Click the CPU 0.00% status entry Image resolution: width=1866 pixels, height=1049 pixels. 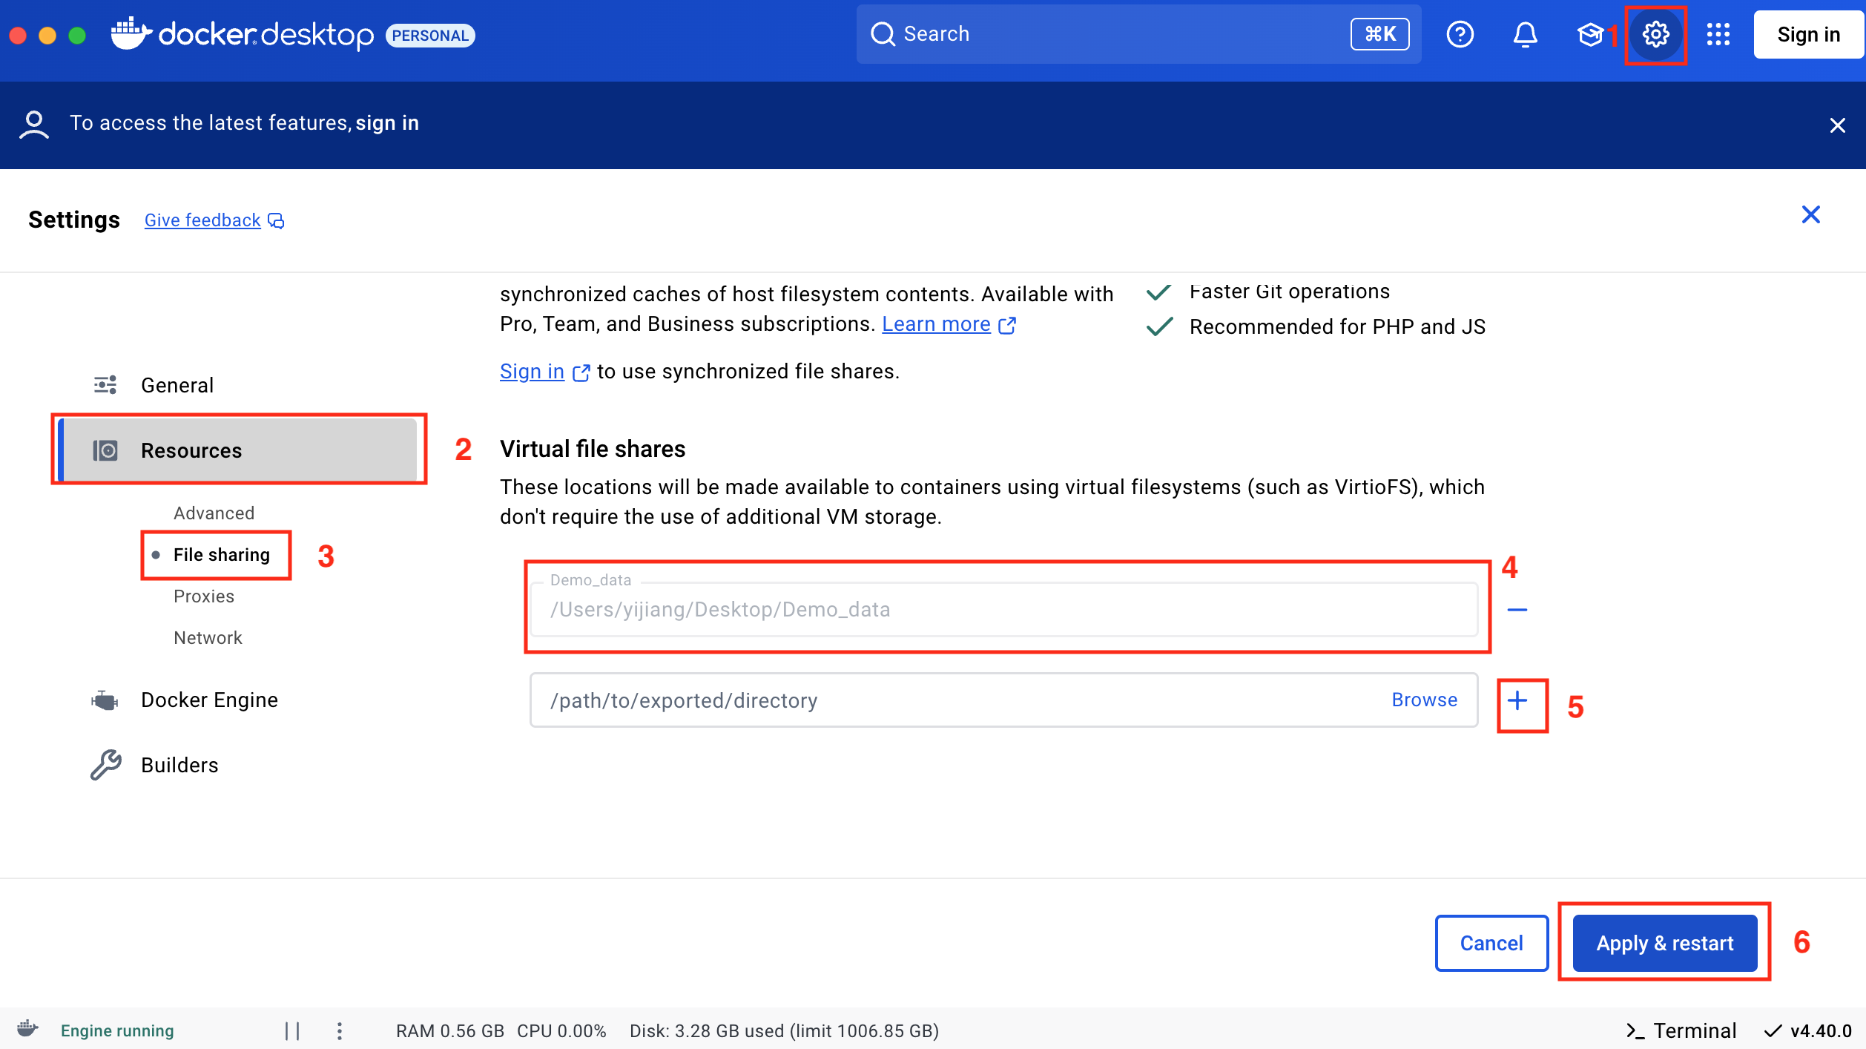point(561,1030)
